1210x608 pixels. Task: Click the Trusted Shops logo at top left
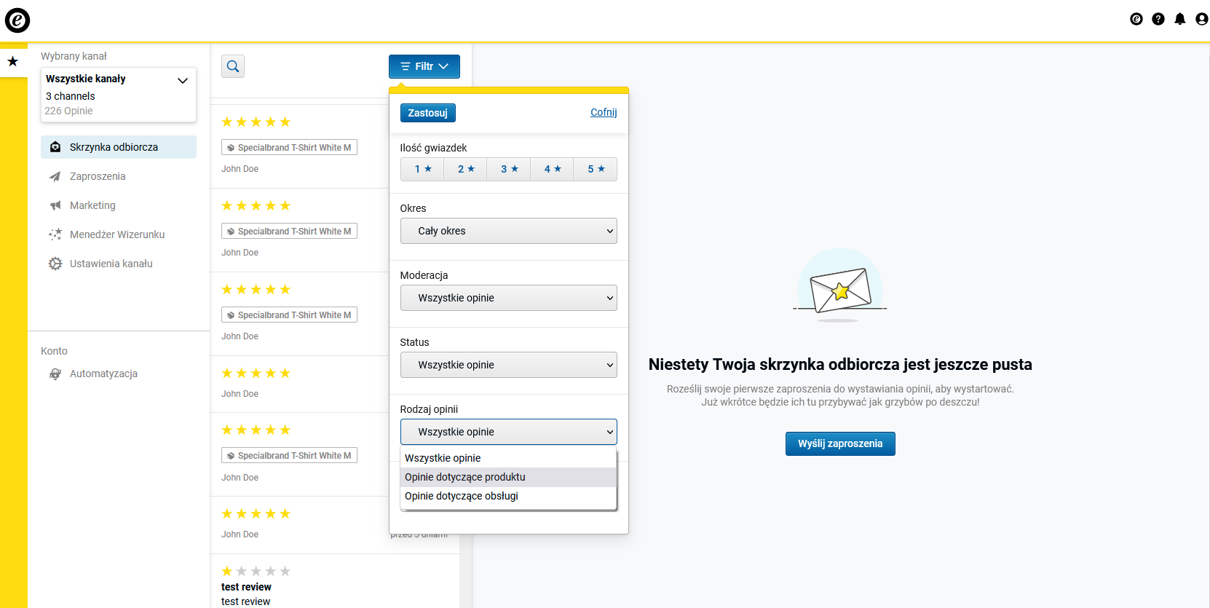click(17, 20)
